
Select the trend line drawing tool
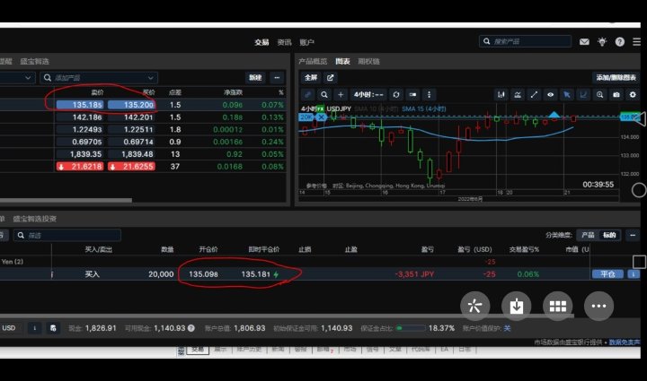click(534, 95)
